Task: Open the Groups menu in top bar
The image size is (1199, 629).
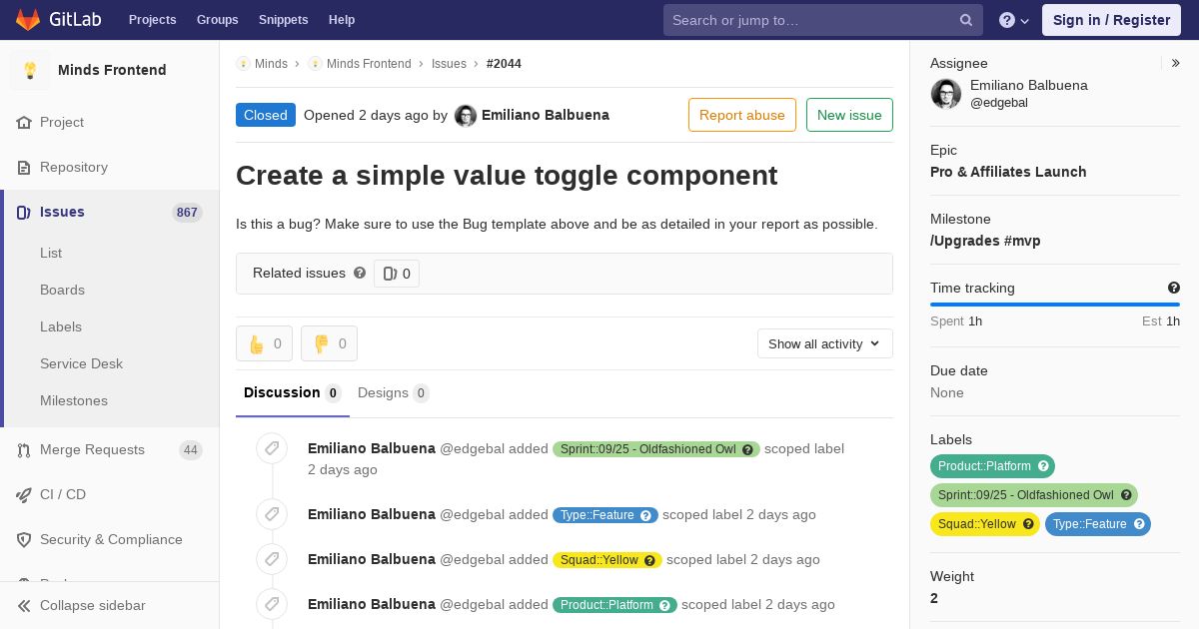Action: point(218,20)
